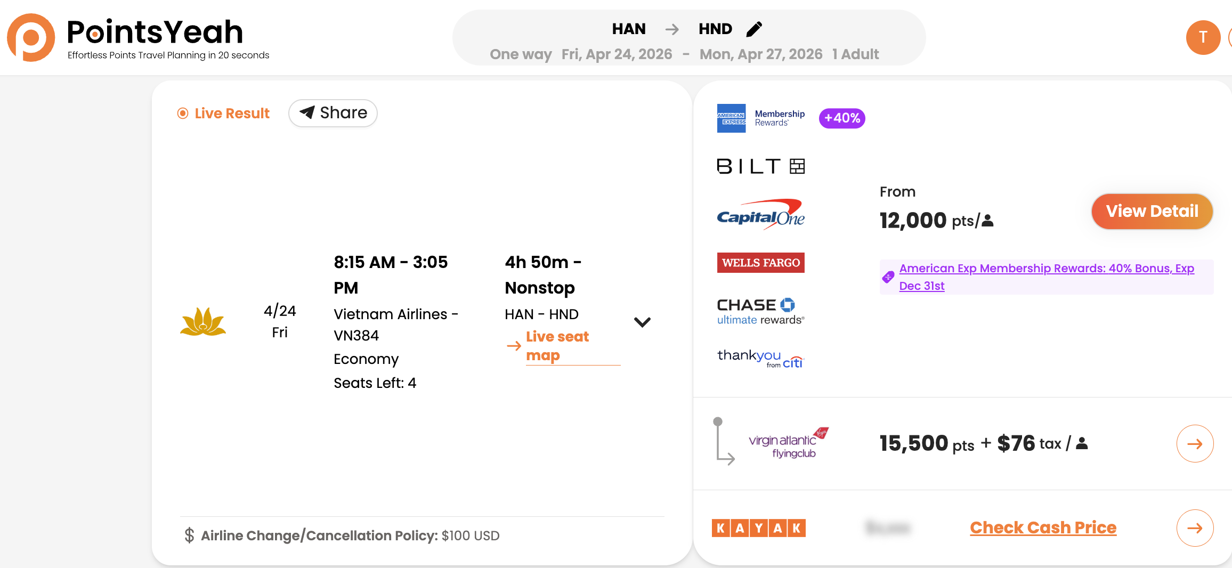Viewport: 1232px width, 568px height.
Task: Open the account avatar marked T
Action: (x=1203, y=37)
